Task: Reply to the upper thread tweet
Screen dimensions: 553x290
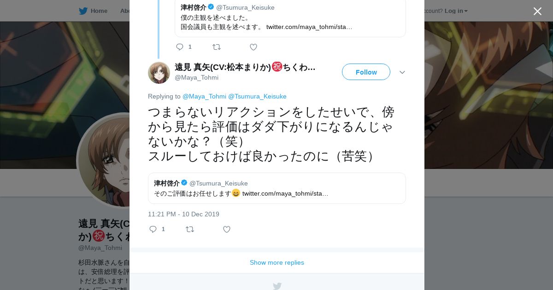Action: (180, 47)
